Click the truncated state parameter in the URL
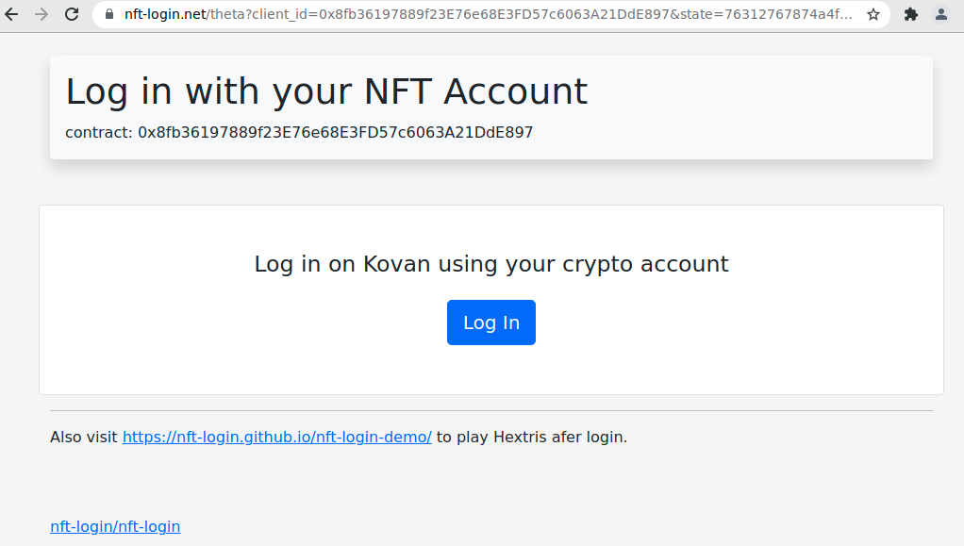964x546 pixels. pos(755,14)
